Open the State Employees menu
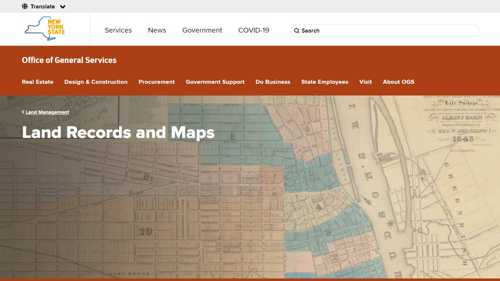The image size is (500, 281). coord(325,82)
